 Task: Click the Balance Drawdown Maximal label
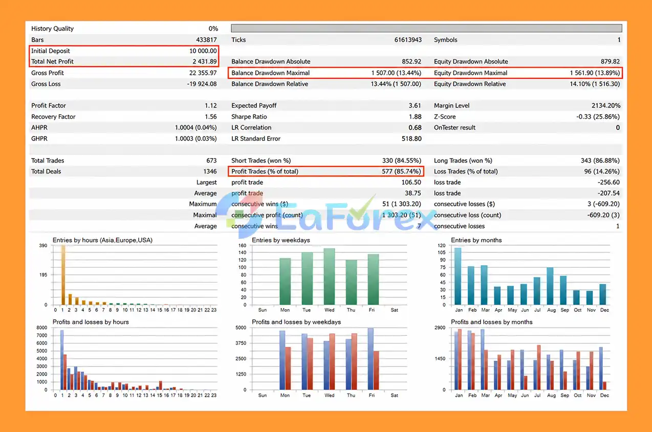(x=271, y=73)
